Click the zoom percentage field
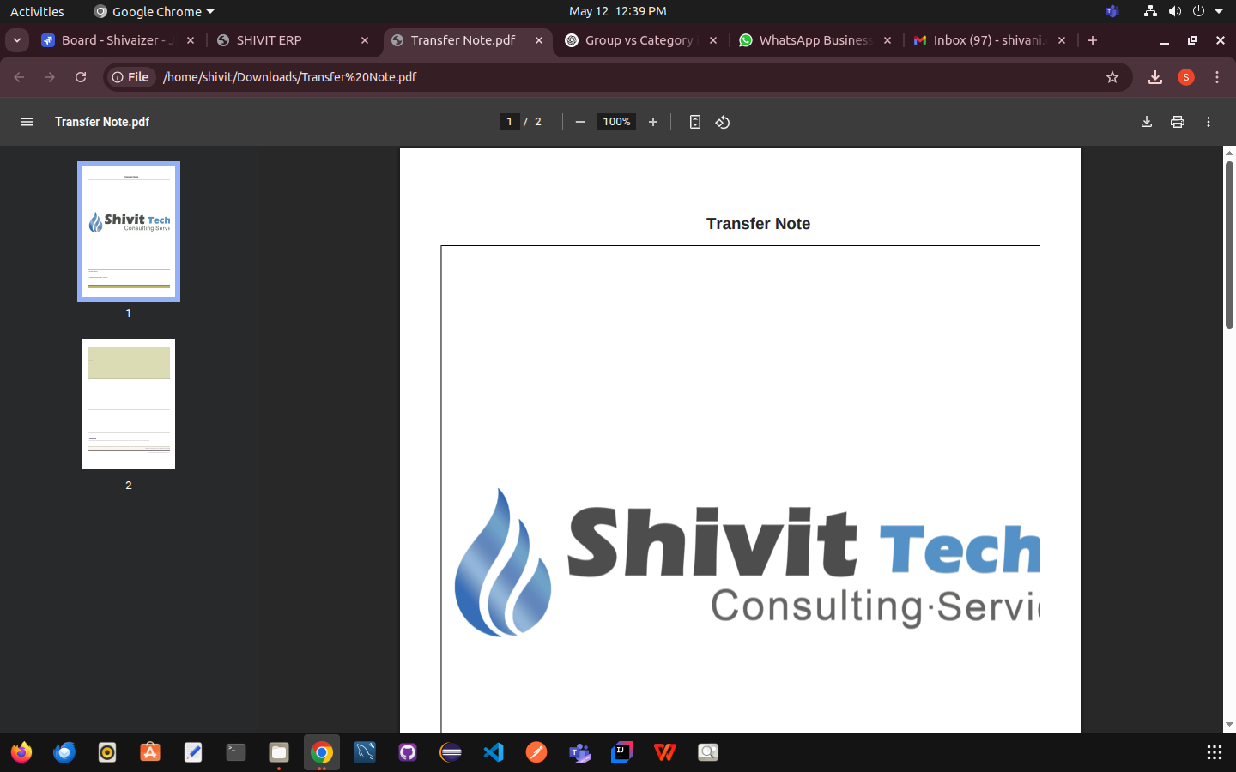 point(616,122)
